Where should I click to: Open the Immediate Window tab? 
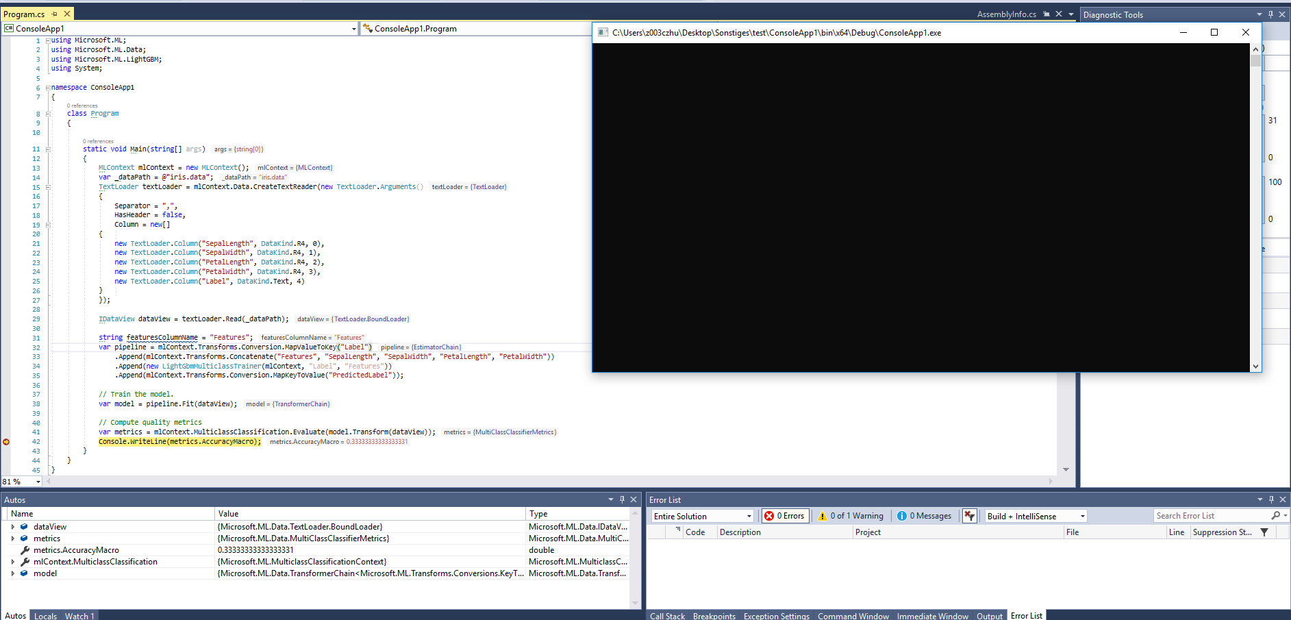(932, 616)
